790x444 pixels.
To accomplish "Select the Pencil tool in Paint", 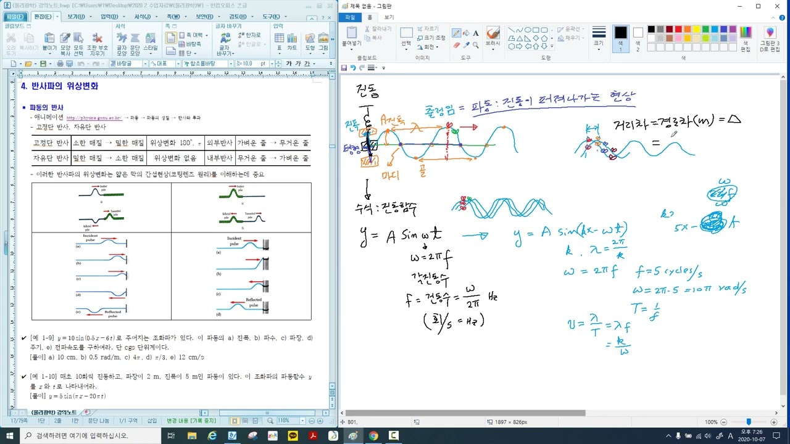I will click(456, 33).
